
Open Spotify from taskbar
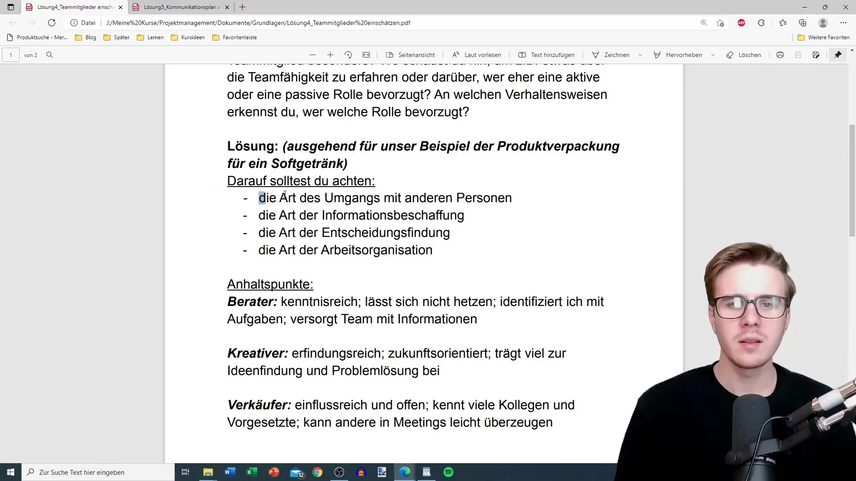(x=449, y=472)
